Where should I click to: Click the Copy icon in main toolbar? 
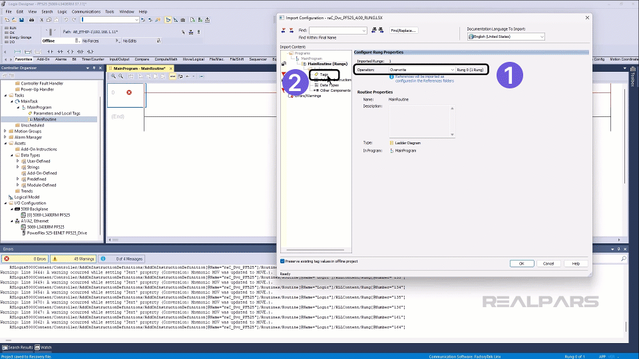(x=49, y=19)
